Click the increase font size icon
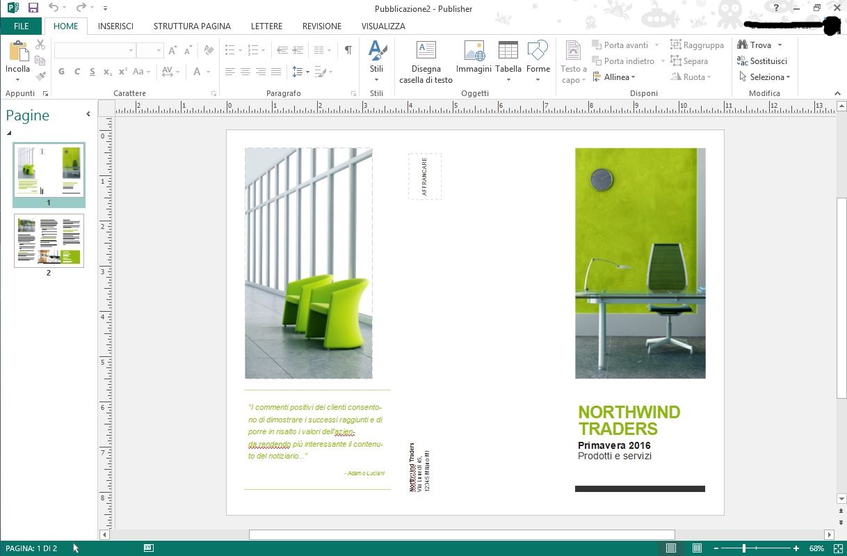This screenshot has width=847, height=556. pyautogui.click(x=172, y=50)
